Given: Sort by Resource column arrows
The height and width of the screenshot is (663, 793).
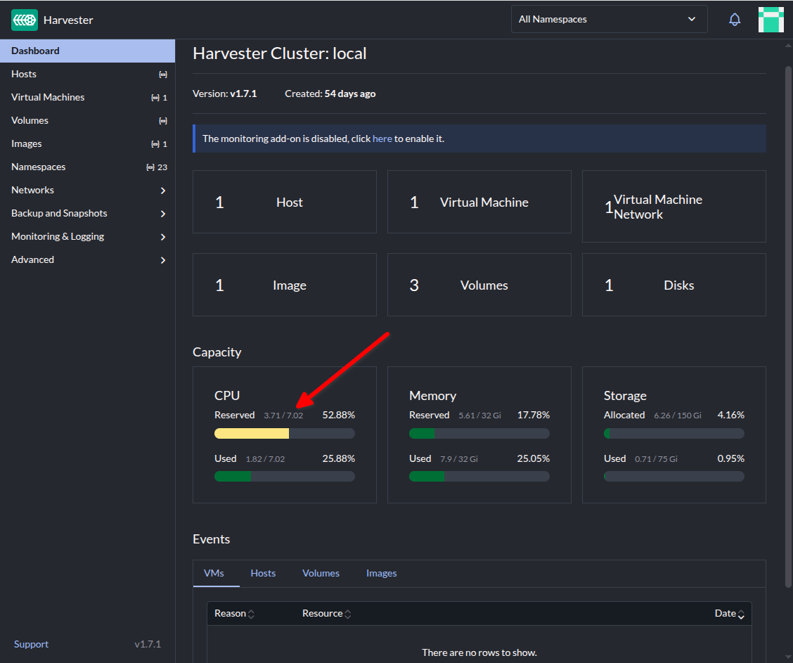Looking at the screenshot, I should pos(347,614).
